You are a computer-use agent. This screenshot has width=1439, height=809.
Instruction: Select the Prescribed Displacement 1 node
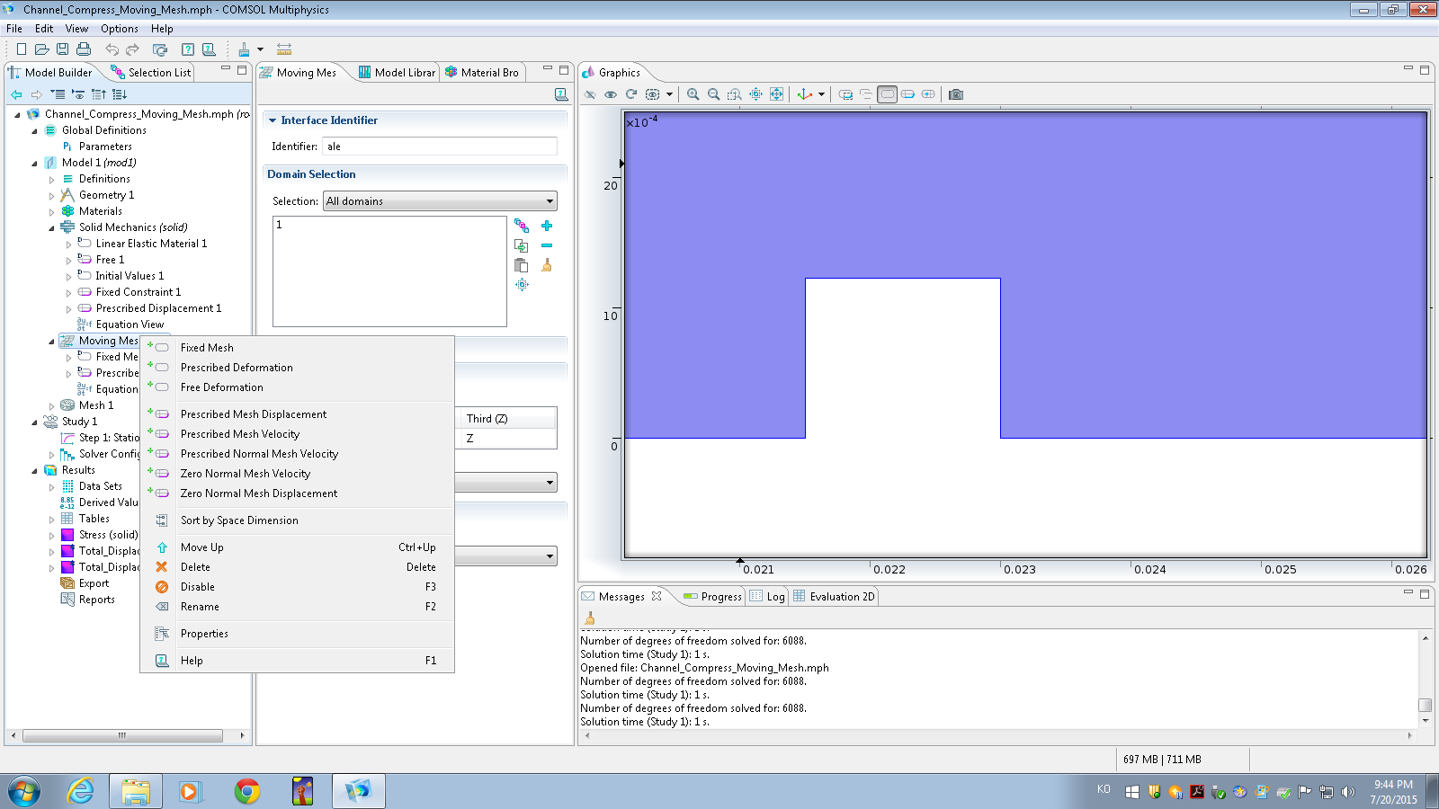pyautogui.click(x=158, y=308)
